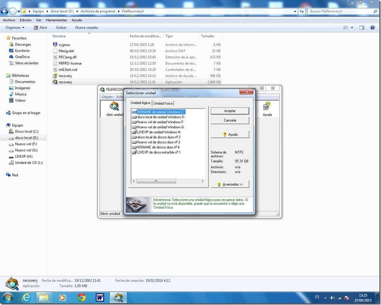This screenshot has height=305, width=381.
Task: Select the FRClang.dll file
Action: point(137,57)
